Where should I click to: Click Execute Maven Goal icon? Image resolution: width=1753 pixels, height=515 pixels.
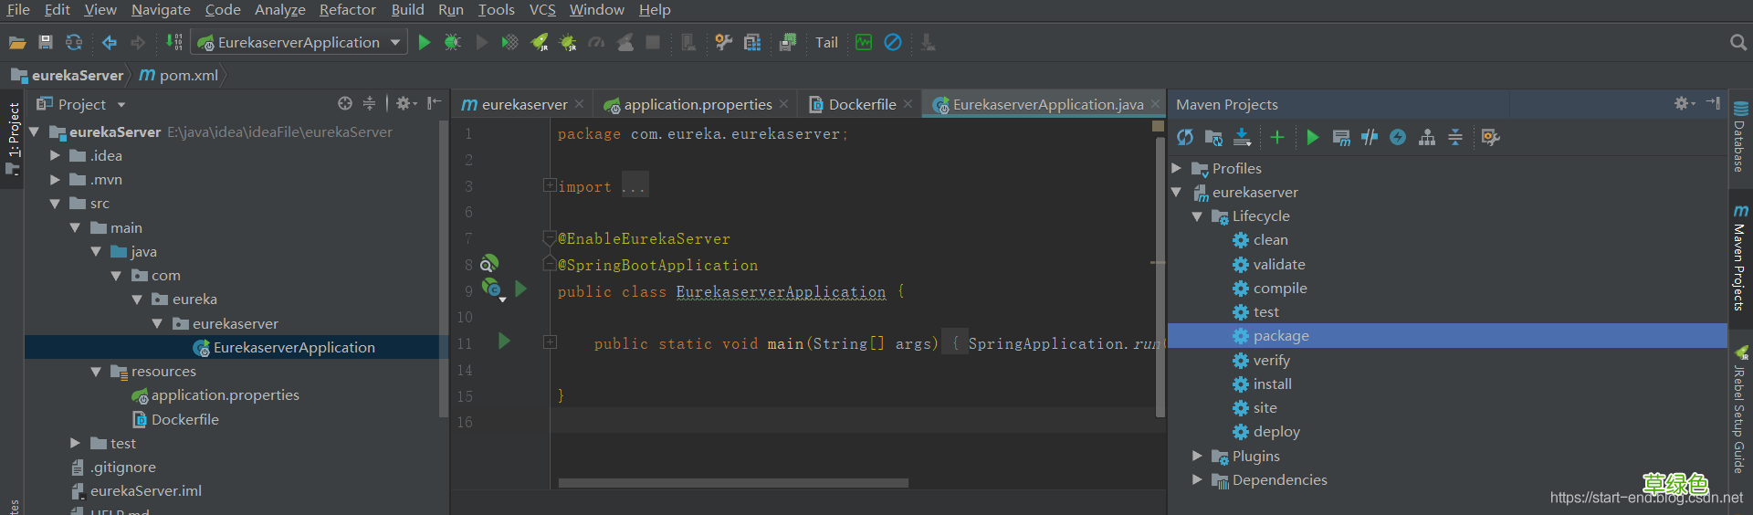point(1341,137)
